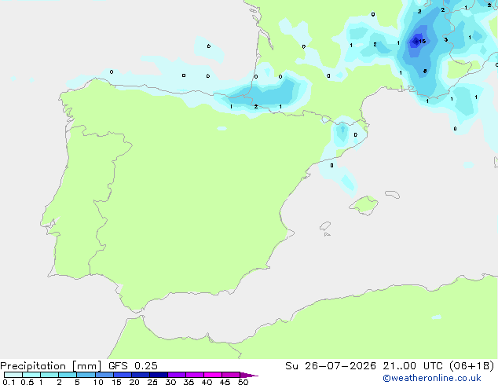Select the 2 to 5 mm legend swatch
Image resolution: width=498 pixels, height=385 pixels.
[68, 375]
